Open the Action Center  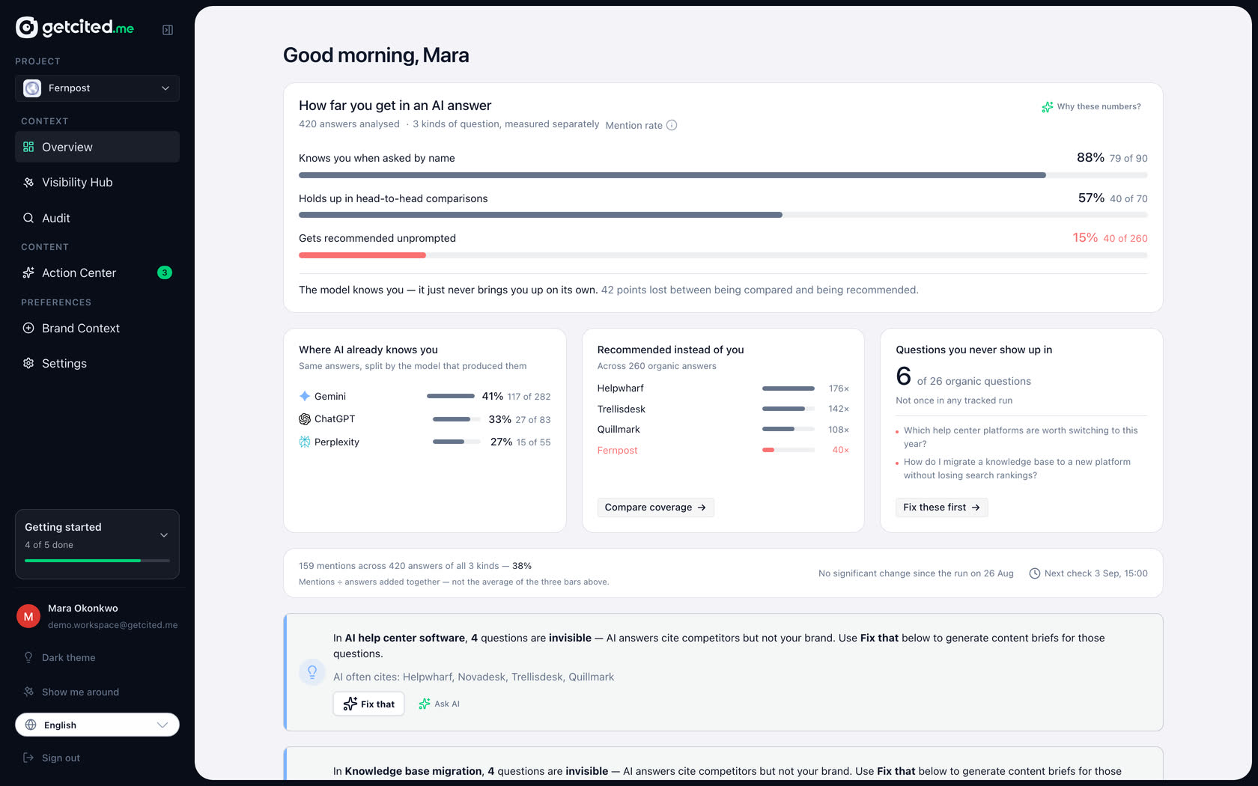tap(97, 273)
